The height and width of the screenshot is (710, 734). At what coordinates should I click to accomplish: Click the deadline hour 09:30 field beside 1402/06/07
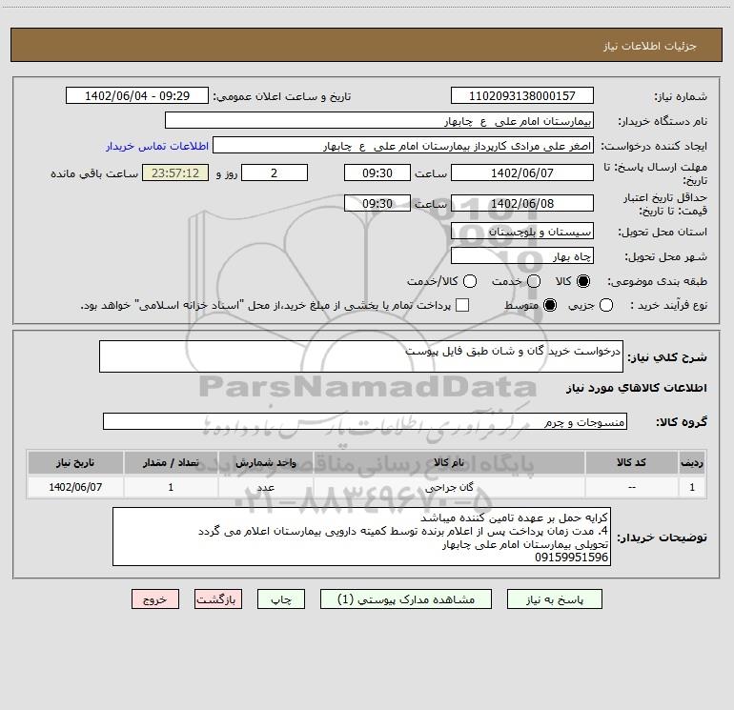click(377, 172)
